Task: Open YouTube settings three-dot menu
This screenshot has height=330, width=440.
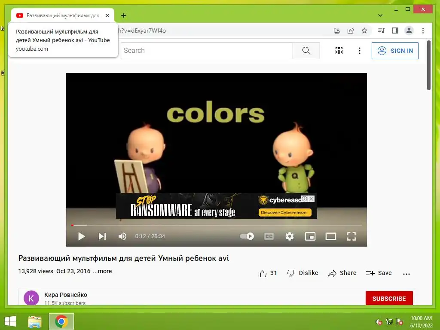Action: (x=360, y=51)
